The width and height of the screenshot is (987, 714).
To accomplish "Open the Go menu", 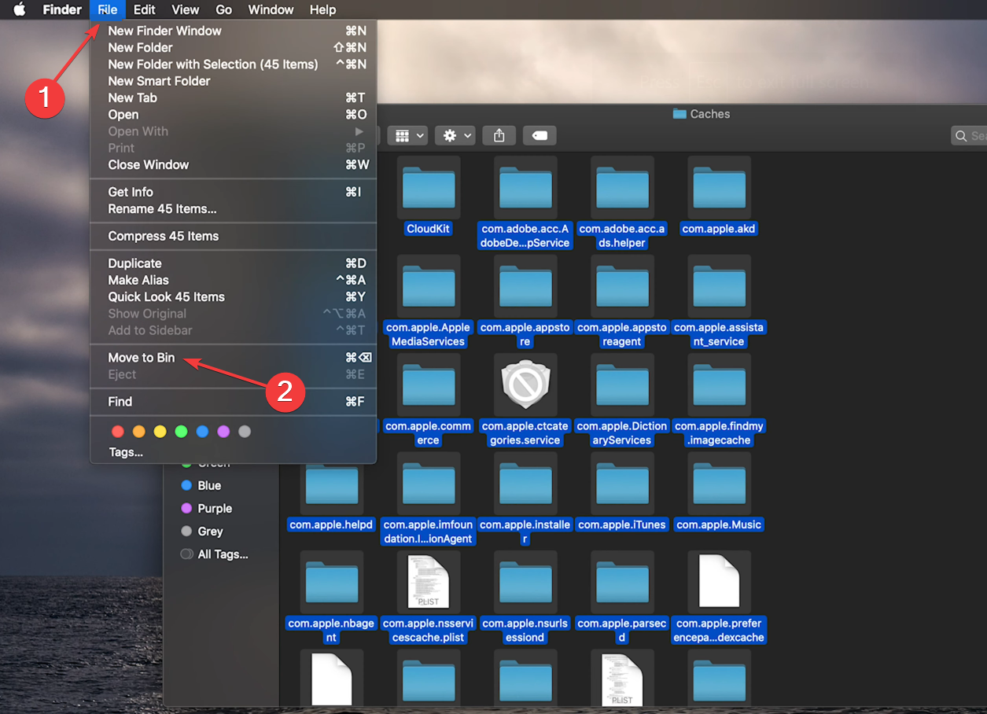I will (x=223, y=9).
